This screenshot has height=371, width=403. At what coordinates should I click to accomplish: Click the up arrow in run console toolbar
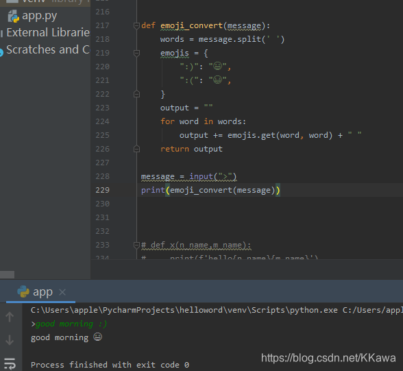pos(10,317)
